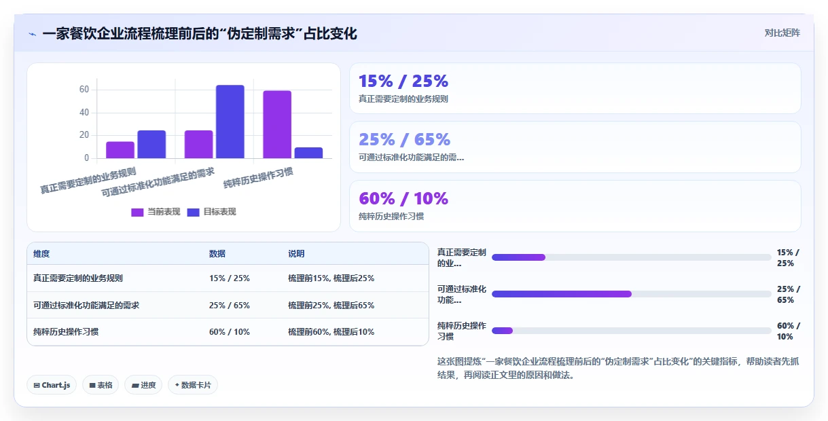Click table cell 梳理前60%, 梳理后10%
The width and height of the screenshot is (828, 421).
click(331, 332)
